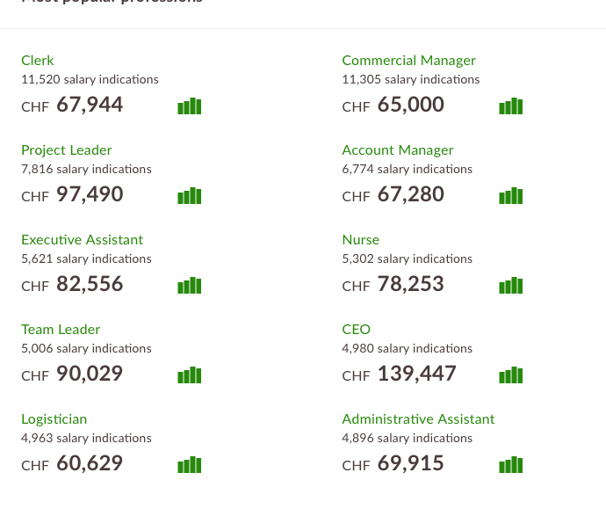Click the 139,447 salary value
Image resolution: width=606 pixels, height=531 pixels.
[x=416, y=374]
